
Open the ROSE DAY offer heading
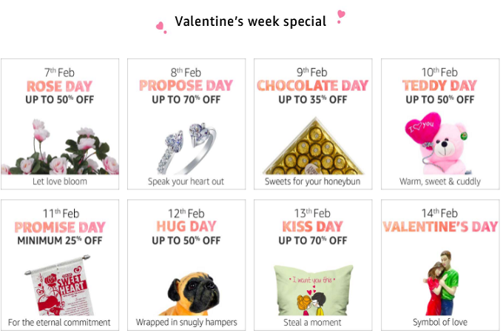pos(59,87)
